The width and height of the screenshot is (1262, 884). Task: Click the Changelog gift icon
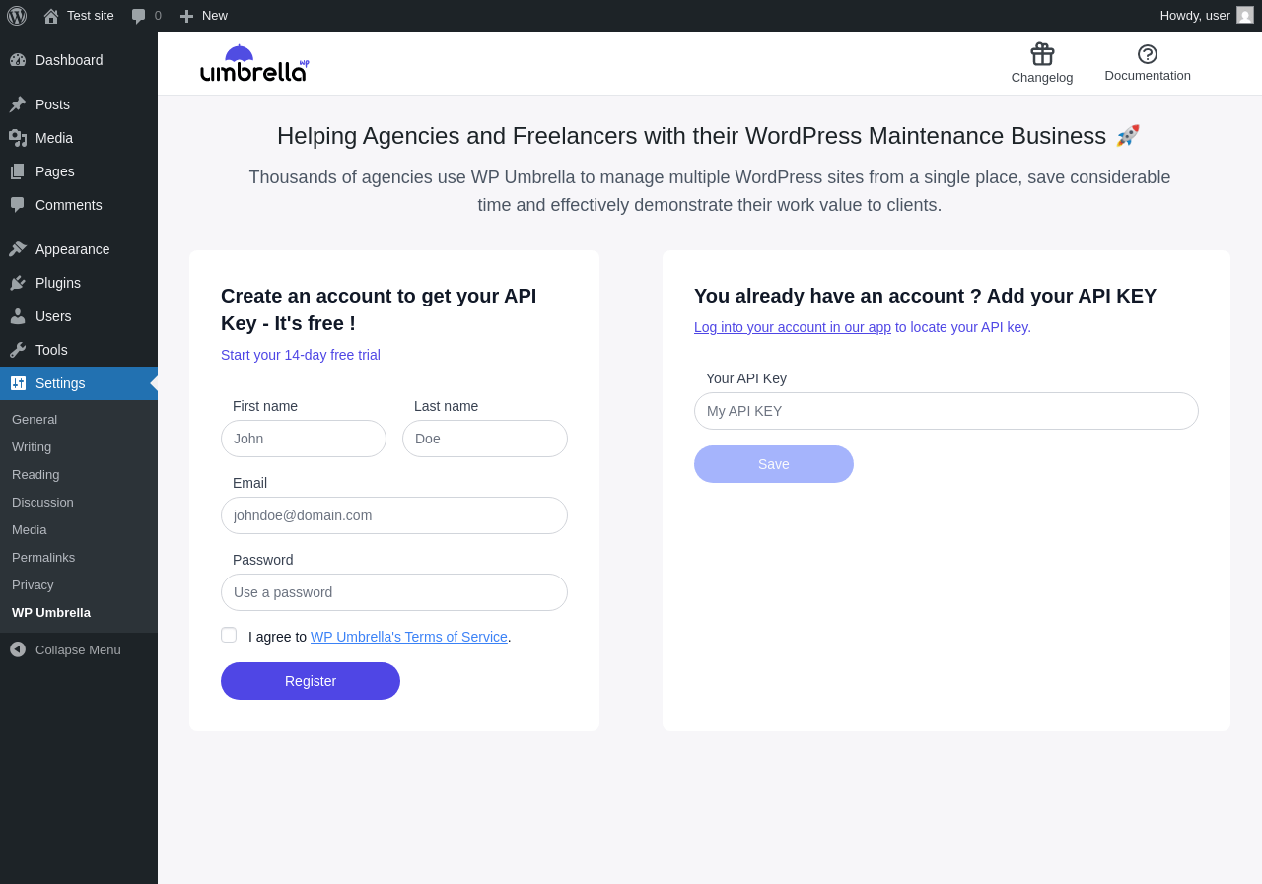(1042, 54)
